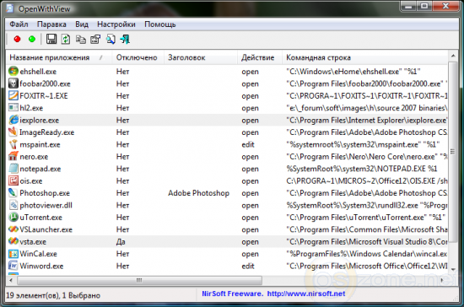Click the status bar item count text
Viewport: 464px width, 307px height.
tap(53, 295)
